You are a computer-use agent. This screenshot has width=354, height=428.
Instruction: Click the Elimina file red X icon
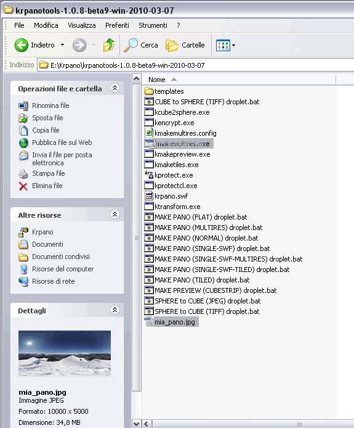pos(23,186)
